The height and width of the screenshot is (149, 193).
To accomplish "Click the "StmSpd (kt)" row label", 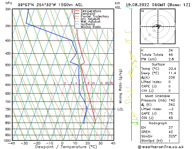I will 152,141.
